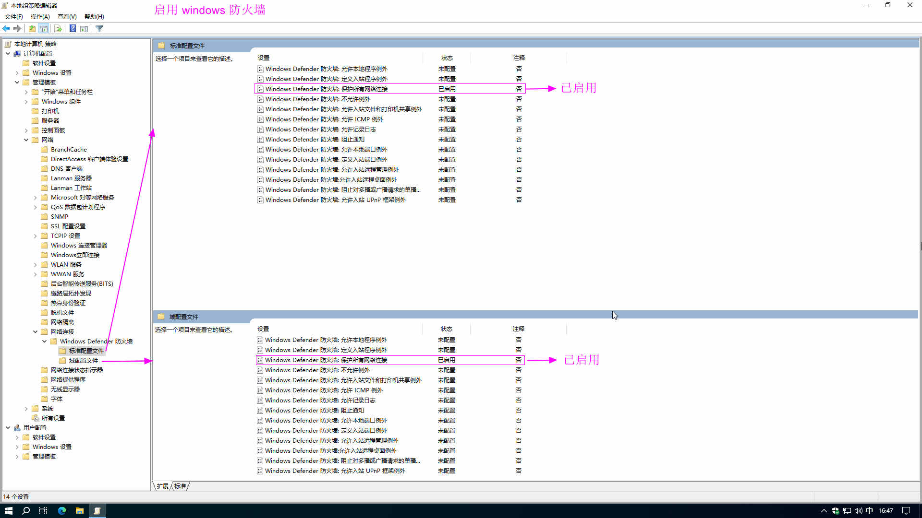
Task: Click the Up one level folder icon
Action: 32,29
